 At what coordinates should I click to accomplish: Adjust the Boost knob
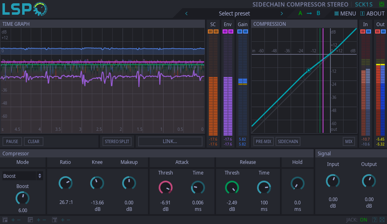[x=23, y=198]
